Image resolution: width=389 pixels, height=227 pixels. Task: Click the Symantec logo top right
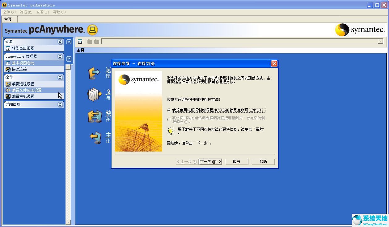point(360,30)
